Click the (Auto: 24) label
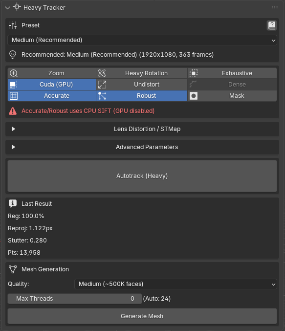This screenshot has width=285, height=331. pos(157,299)
